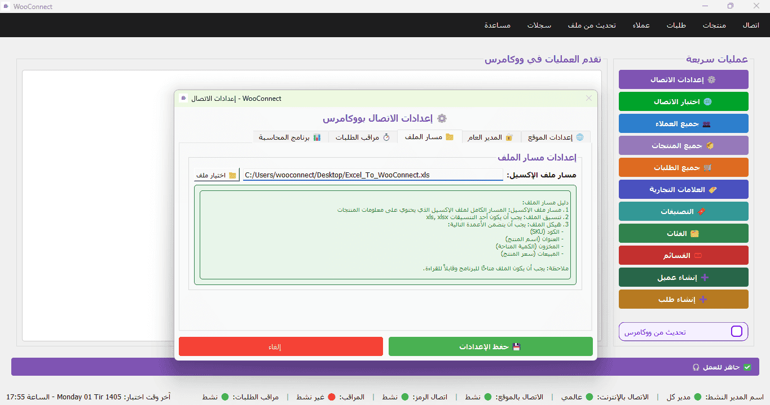Click the green dot beside 'عالمي' internet status
Viewport: 770px width, 405px height.
click(589, 397)
